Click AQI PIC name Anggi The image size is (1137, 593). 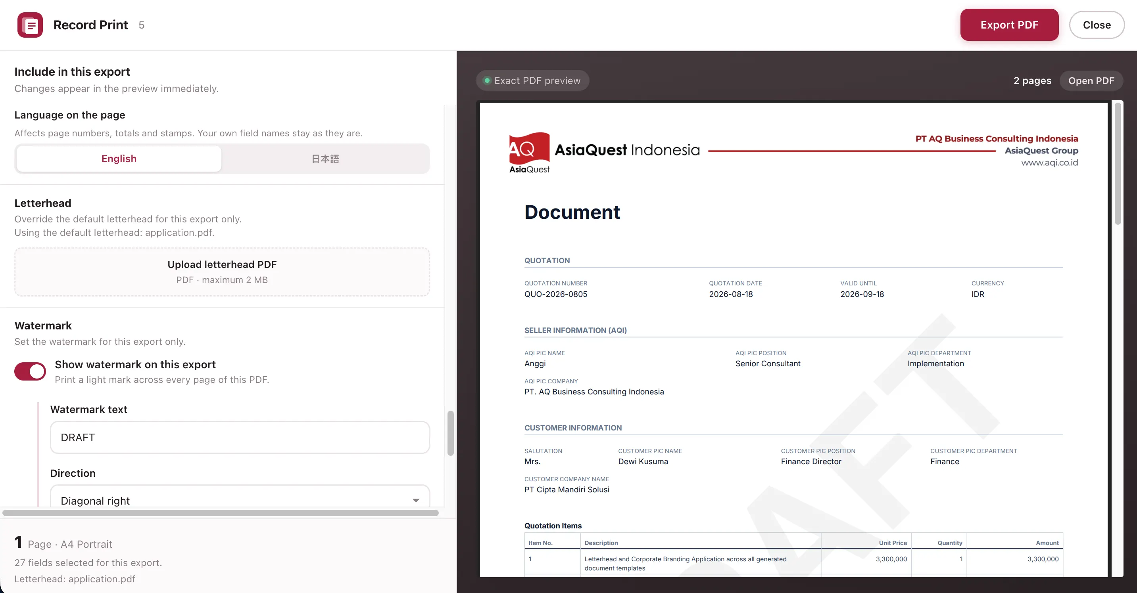pos(535,364)
